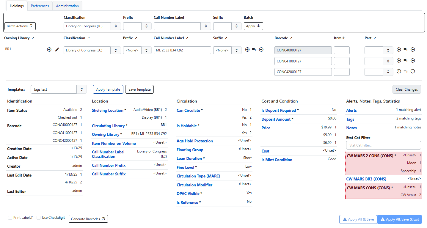The image size is (427, 228).
Task: Click the Generate Barcodes refresh icon
Action: pos(103,218)
